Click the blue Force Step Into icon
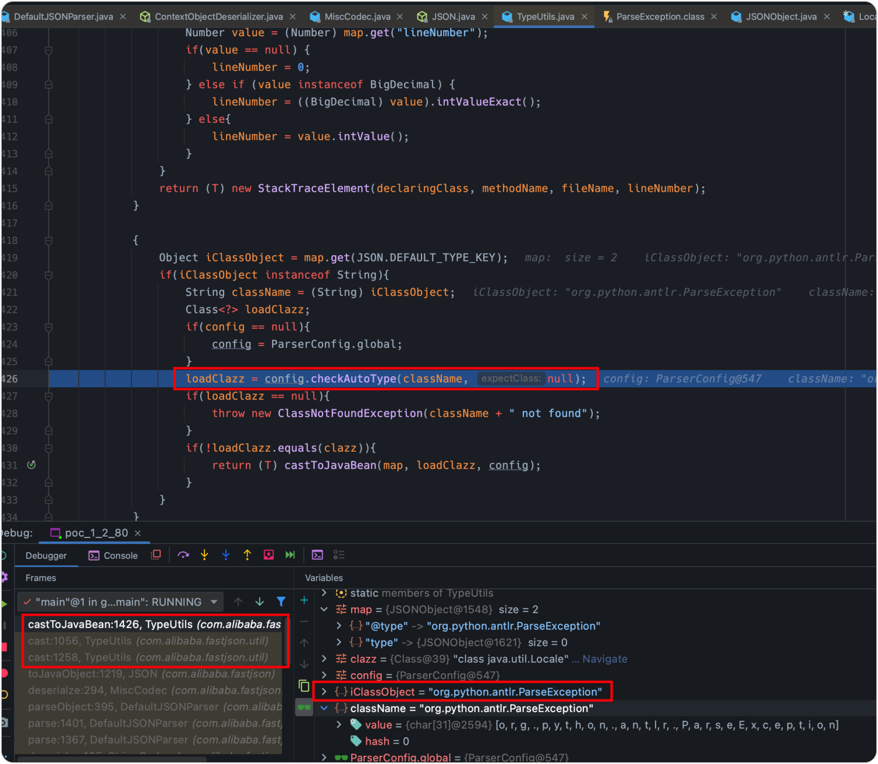 [226, 555]
